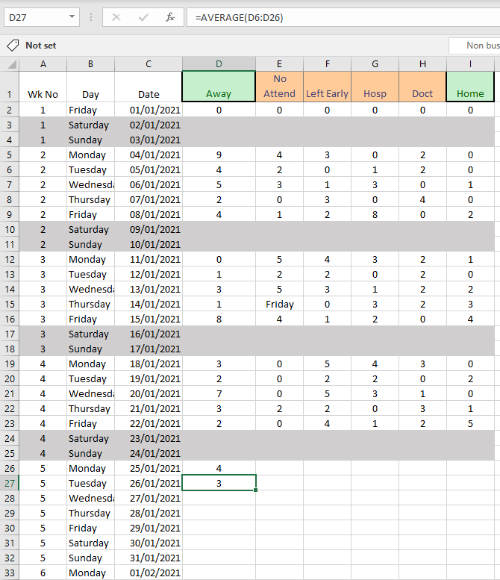
Task: Click Doct value 4 in row 8
Action: (422, 199)
